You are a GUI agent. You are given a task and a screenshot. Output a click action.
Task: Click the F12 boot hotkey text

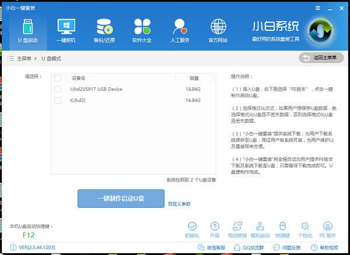coord(29,235)
